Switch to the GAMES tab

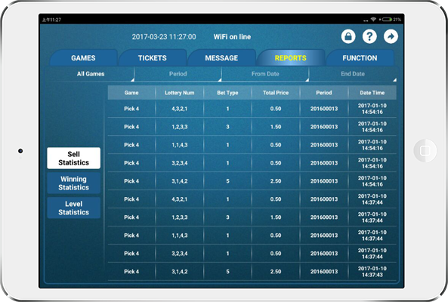point(83,58)
